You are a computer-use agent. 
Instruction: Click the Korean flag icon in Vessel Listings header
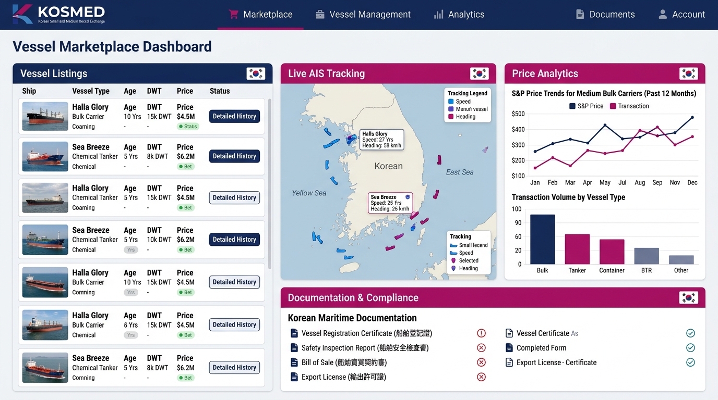pyautogui.click(x=256, y=73)
